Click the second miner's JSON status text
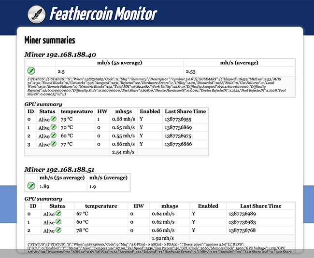The width and height of the screenshot is (314, 258). click(159, 248)
